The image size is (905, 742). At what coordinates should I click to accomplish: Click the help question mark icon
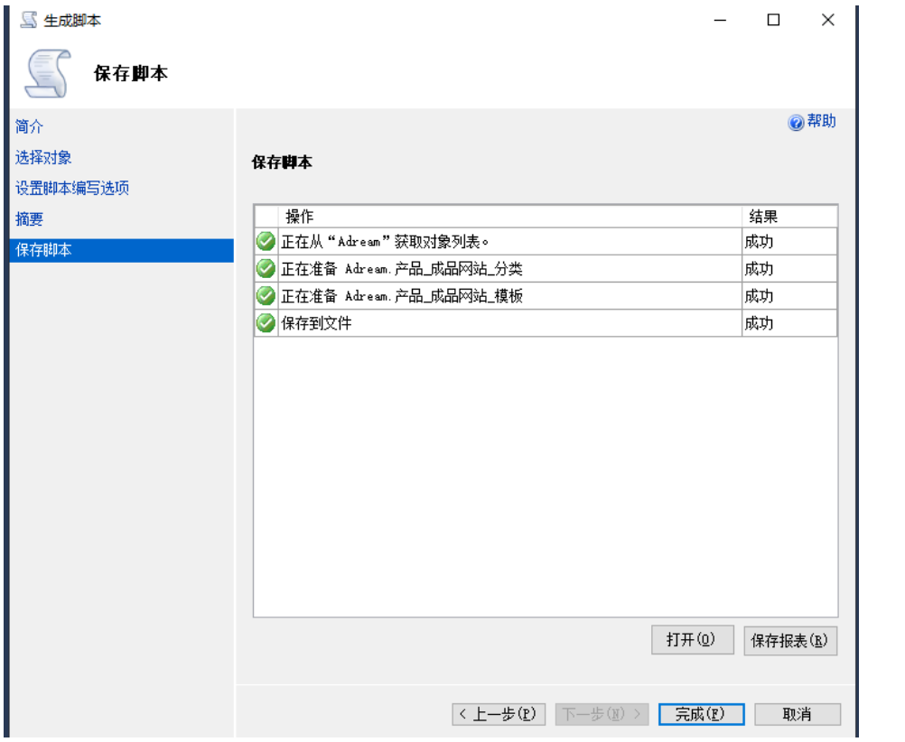(796, 123)
